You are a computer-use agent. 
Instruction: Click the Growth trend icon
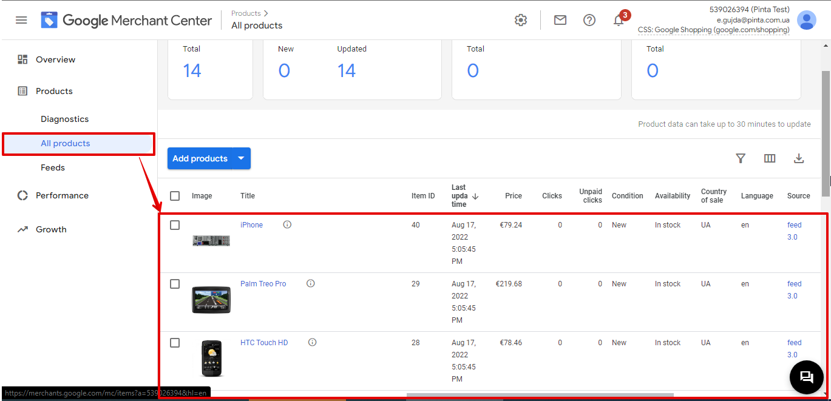[x=22, y=229]
